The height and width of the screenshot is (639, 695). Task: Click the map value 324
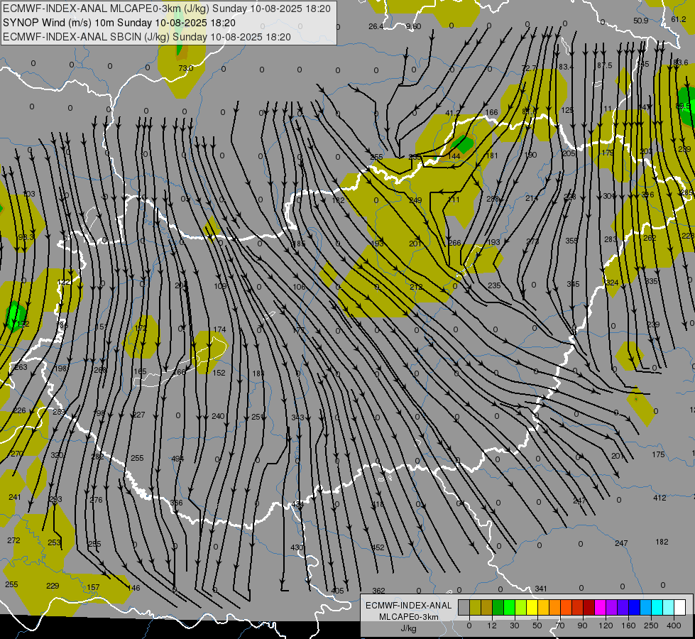(x=612, y=283)
